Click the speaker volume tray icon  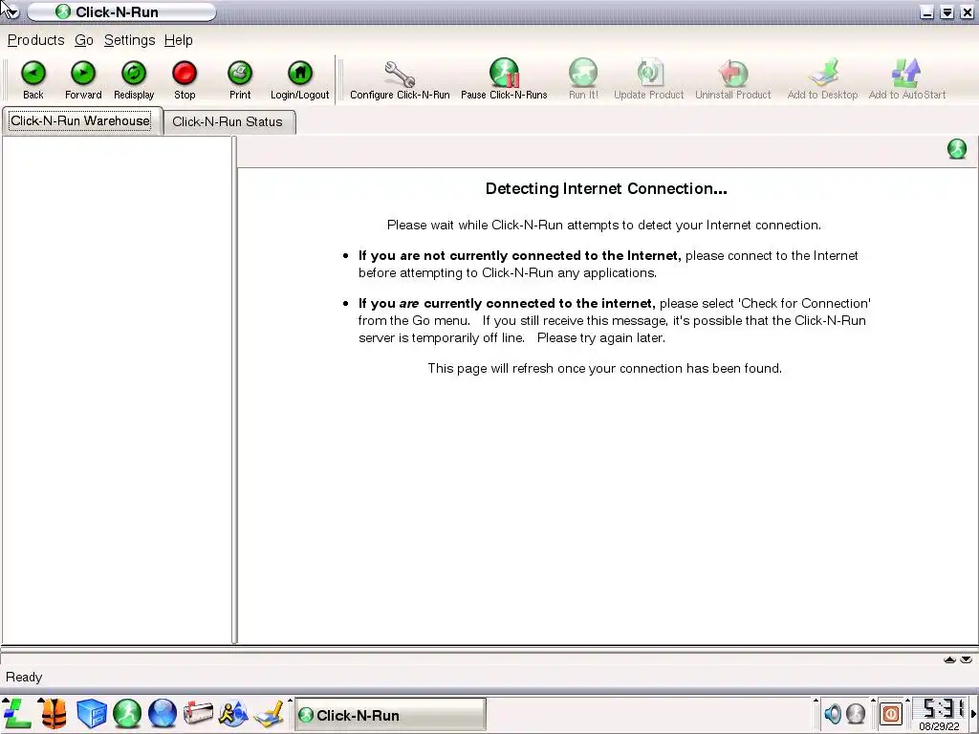click(833, 713)
